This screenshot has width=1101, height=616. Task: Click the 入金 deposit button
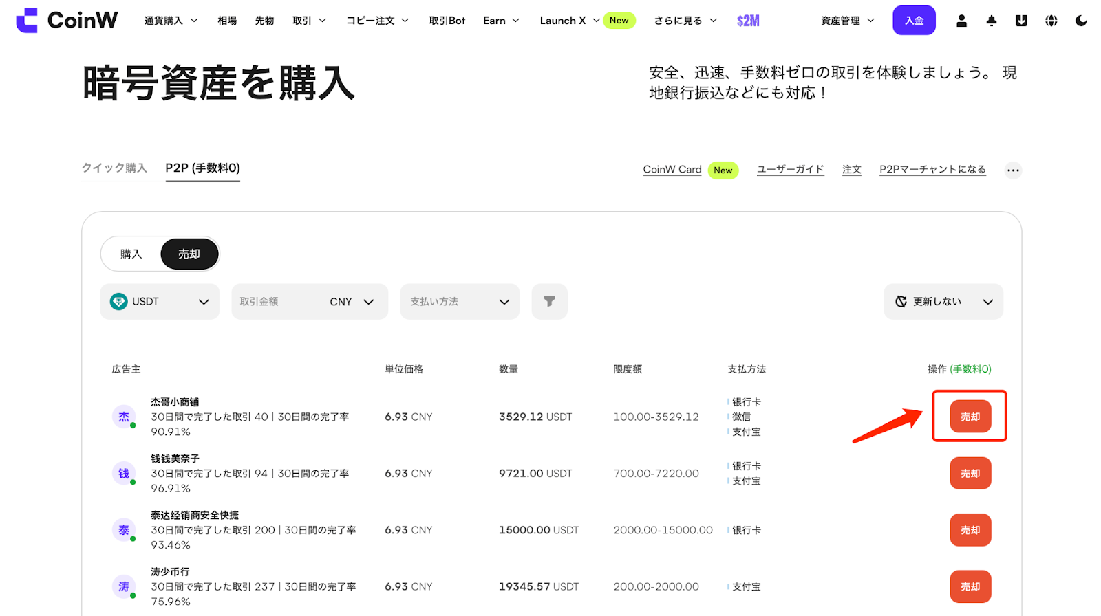click(x=914, y=21)
